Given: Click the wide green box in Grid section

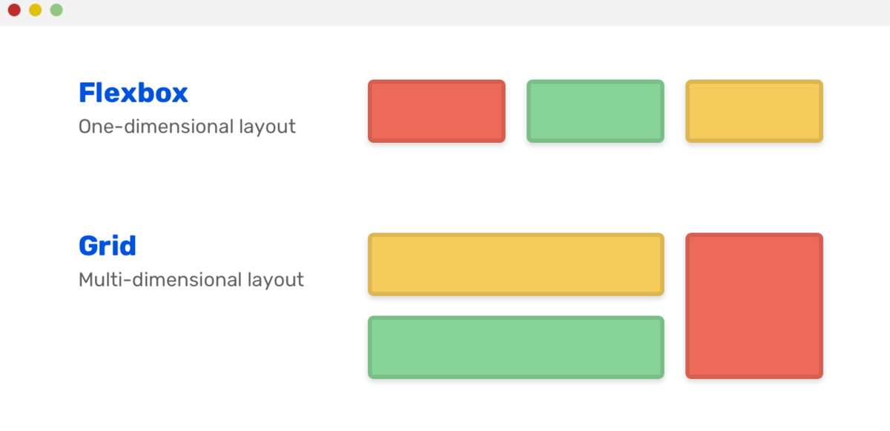Looking at the screenshot, I should point(515,347).
